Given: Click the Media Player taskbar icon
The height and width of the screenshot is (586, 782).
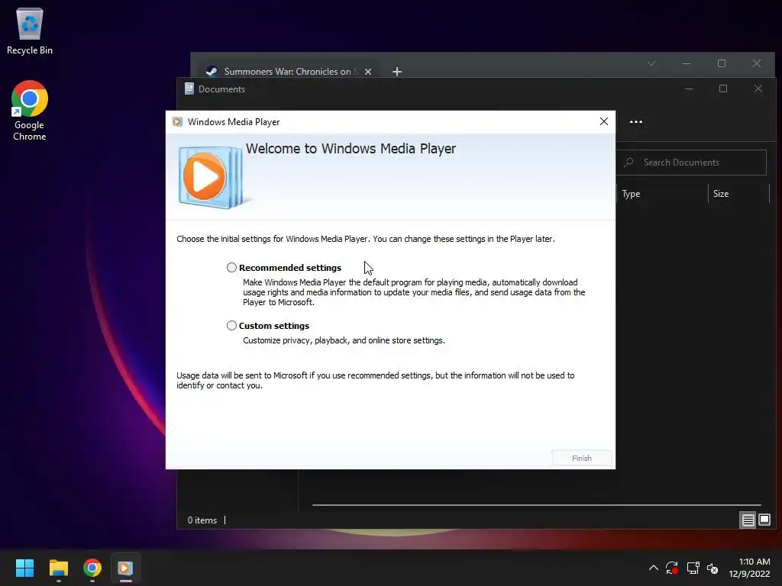Looking at the screenshot, I should tap(125, 568).
